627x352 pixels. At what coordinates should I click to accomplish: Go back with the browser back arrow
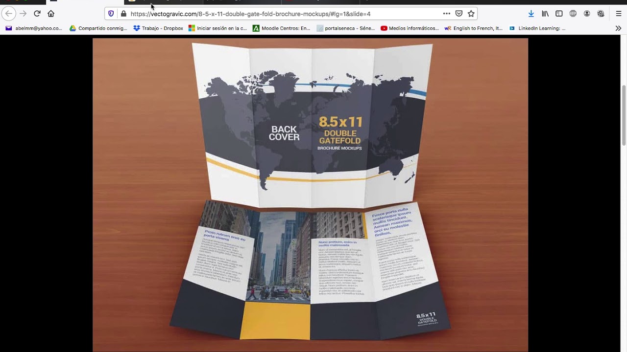click(9, 14)
